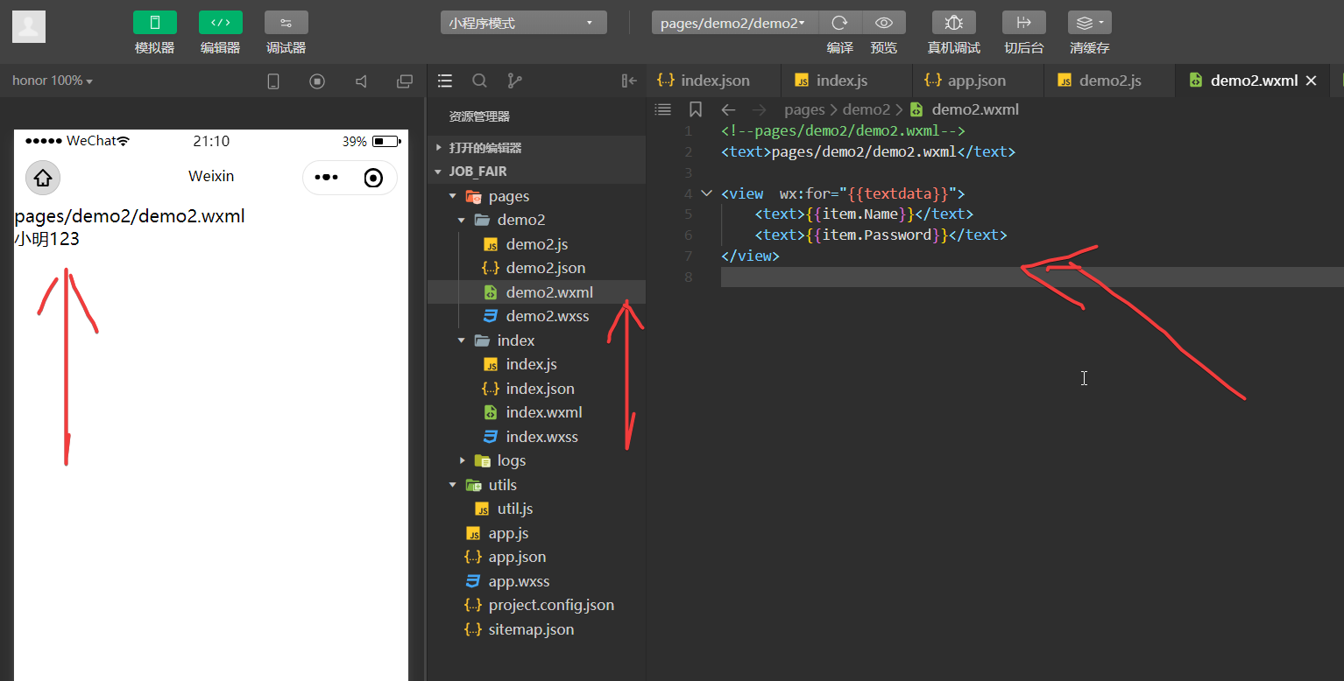
Task: Toggle the debugger panel button
Action: point(286,23)
